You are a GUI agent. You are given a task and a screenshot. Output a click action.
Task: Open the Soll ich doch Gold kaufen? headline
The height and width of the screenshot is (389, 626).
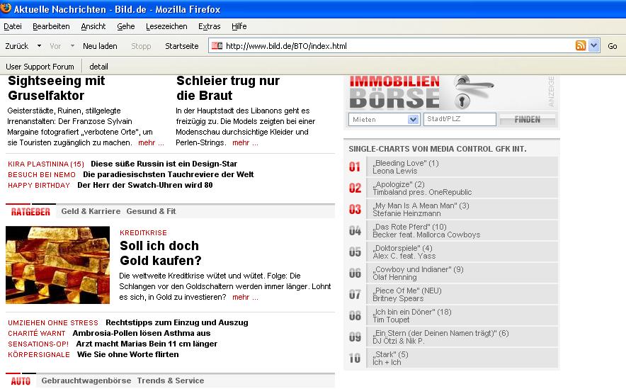pyautogui.click(x=161, y=253)
